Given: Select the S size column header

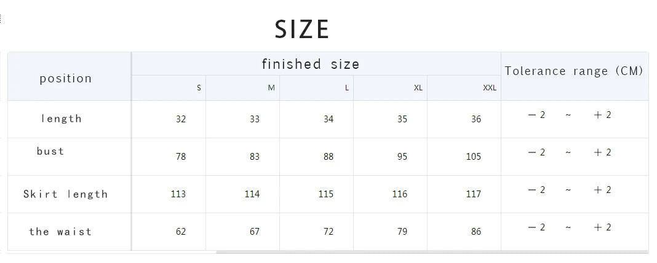Looking at the screenshot, I should (199, 88).
